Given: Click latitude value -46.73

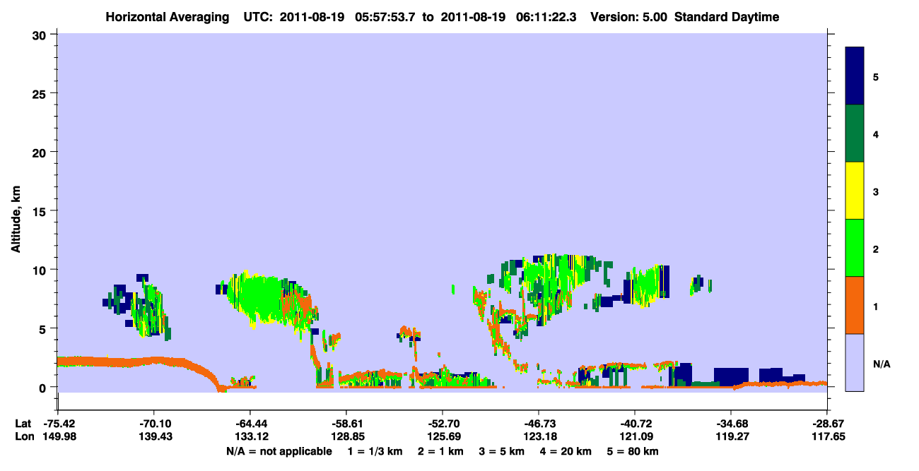Looking at the screenshot, I should point(539,424).
